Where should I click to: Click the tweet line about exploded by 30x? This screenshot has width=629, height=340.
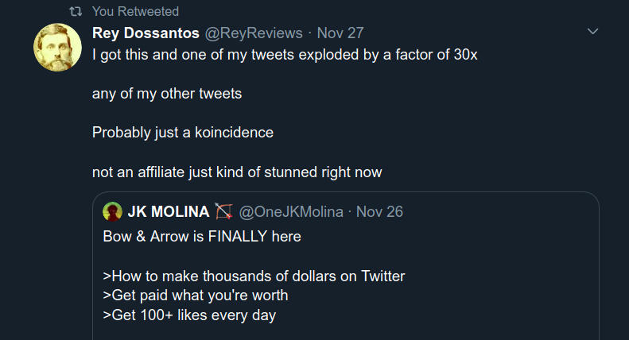click(x=285, y=56)
